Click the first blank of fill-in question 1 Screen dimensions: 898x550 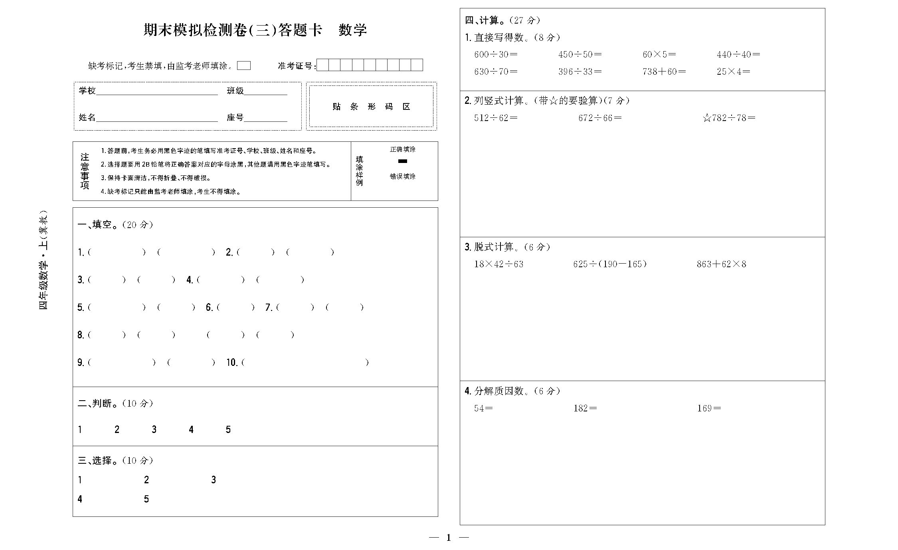click(117, 252)
